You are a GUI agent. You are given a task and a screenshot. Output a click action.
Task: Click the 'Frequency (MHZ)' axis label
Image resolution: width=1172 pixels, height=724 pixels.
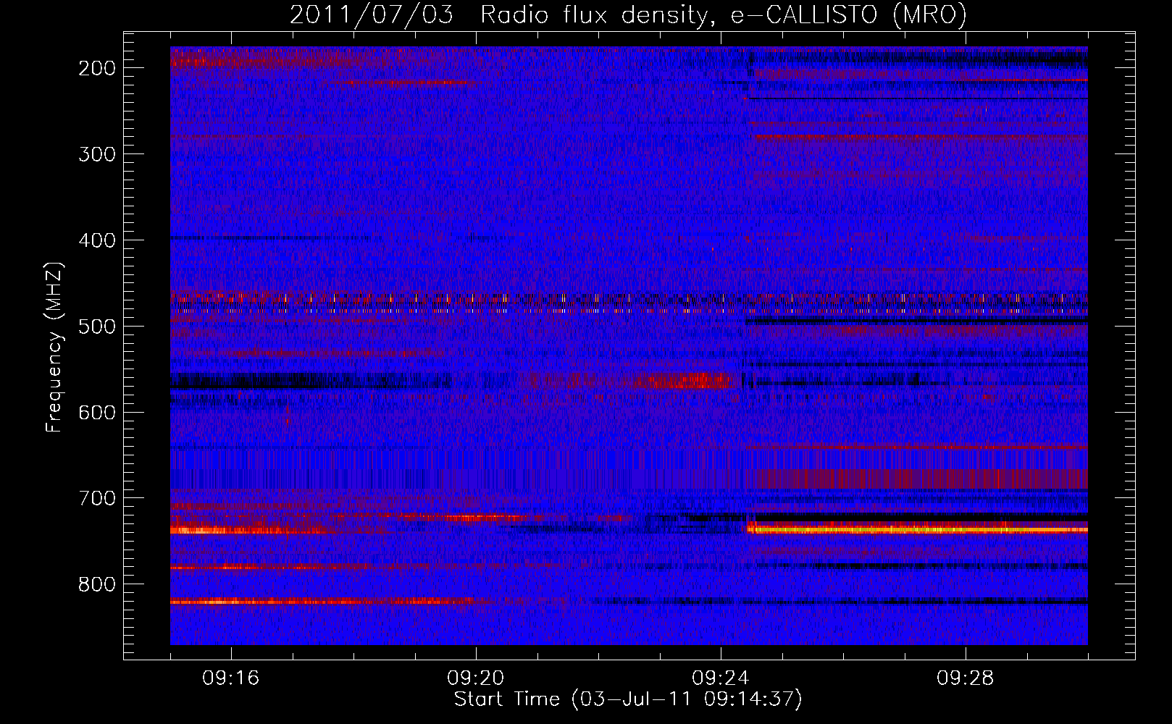pos(54,347)
